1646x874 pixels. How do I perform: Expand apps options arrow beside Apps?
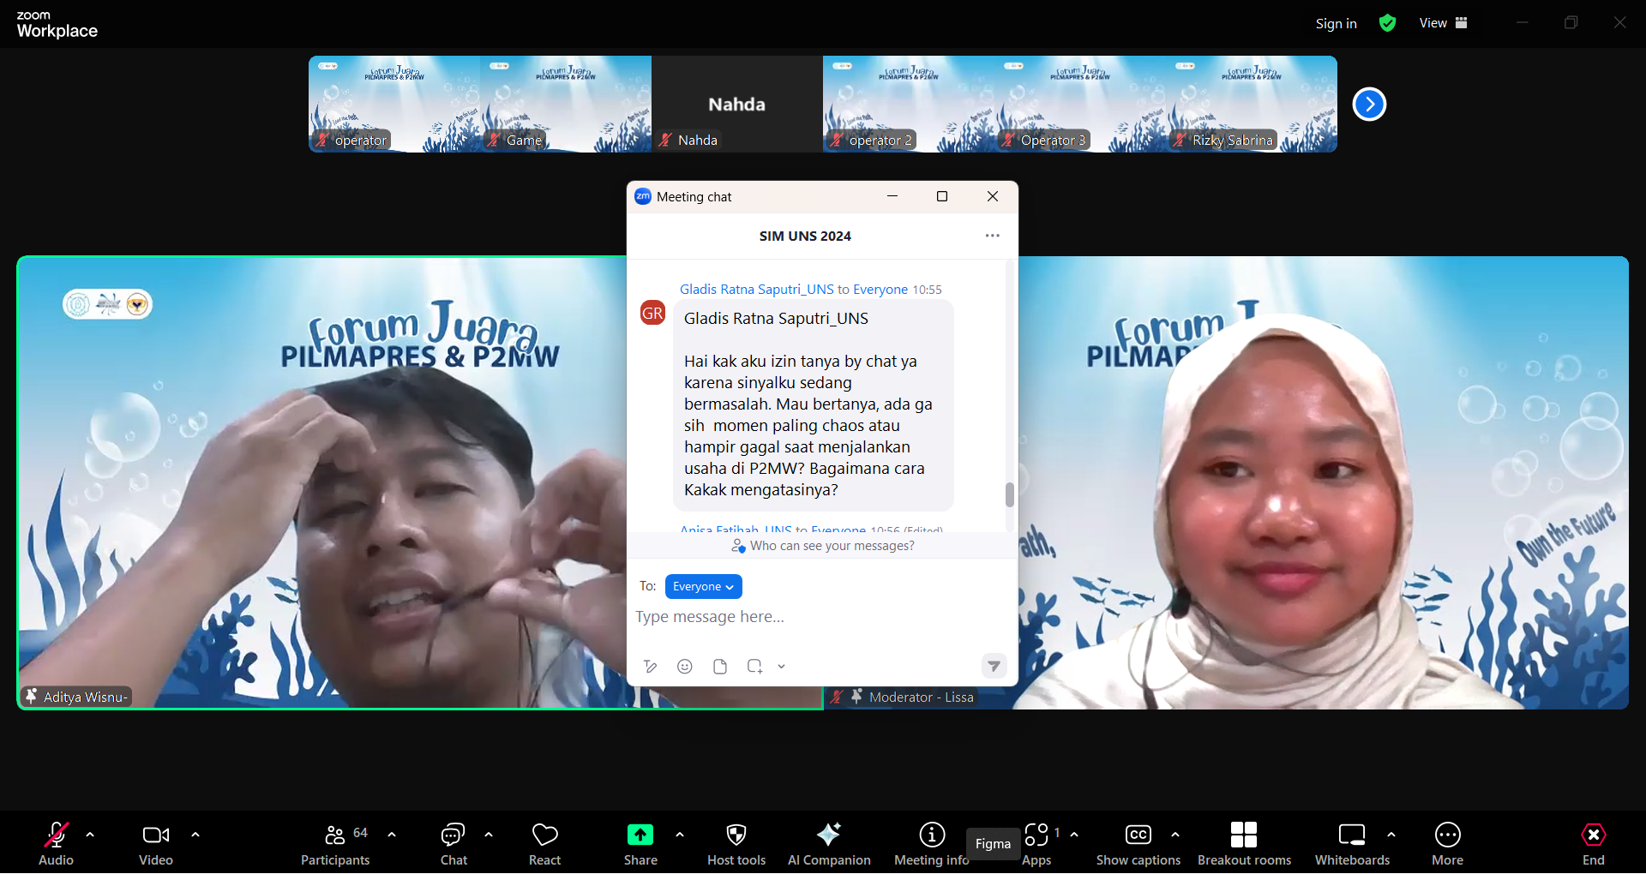click(x=1074, y=834)
